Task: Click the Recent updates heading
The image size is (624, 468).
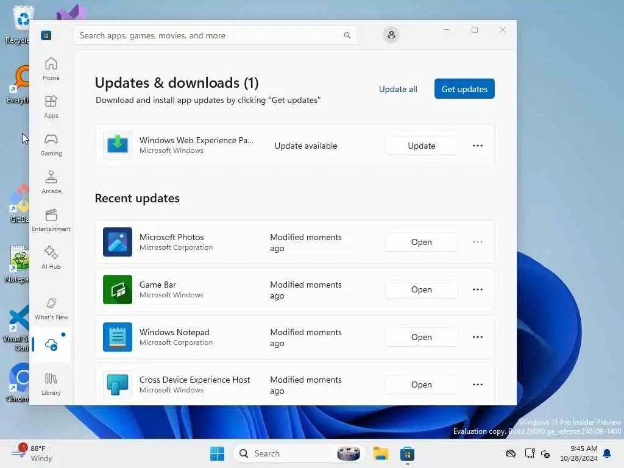Action: point(137,198)
